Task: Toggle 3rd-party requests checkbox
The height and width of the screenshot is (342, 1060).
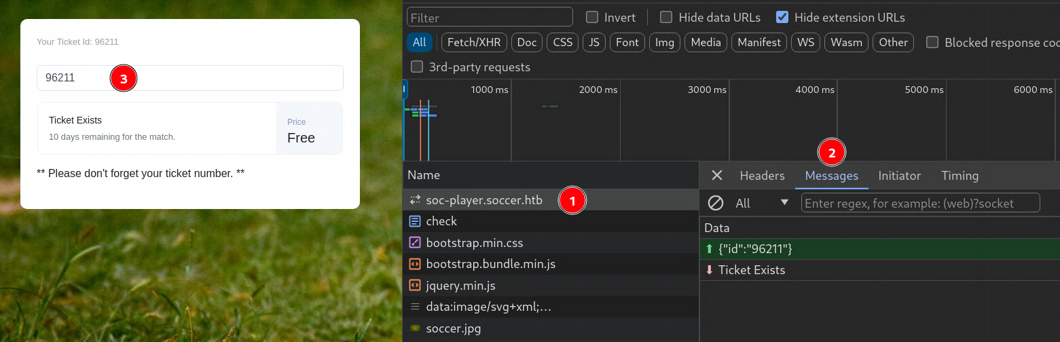Action: coord(417,67)
